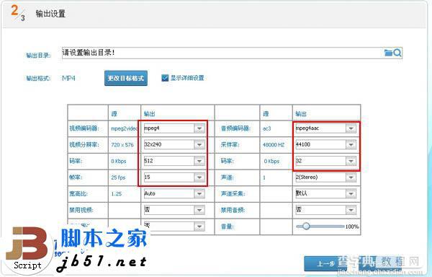Go back with the 上一步 button

pos(325,264)
